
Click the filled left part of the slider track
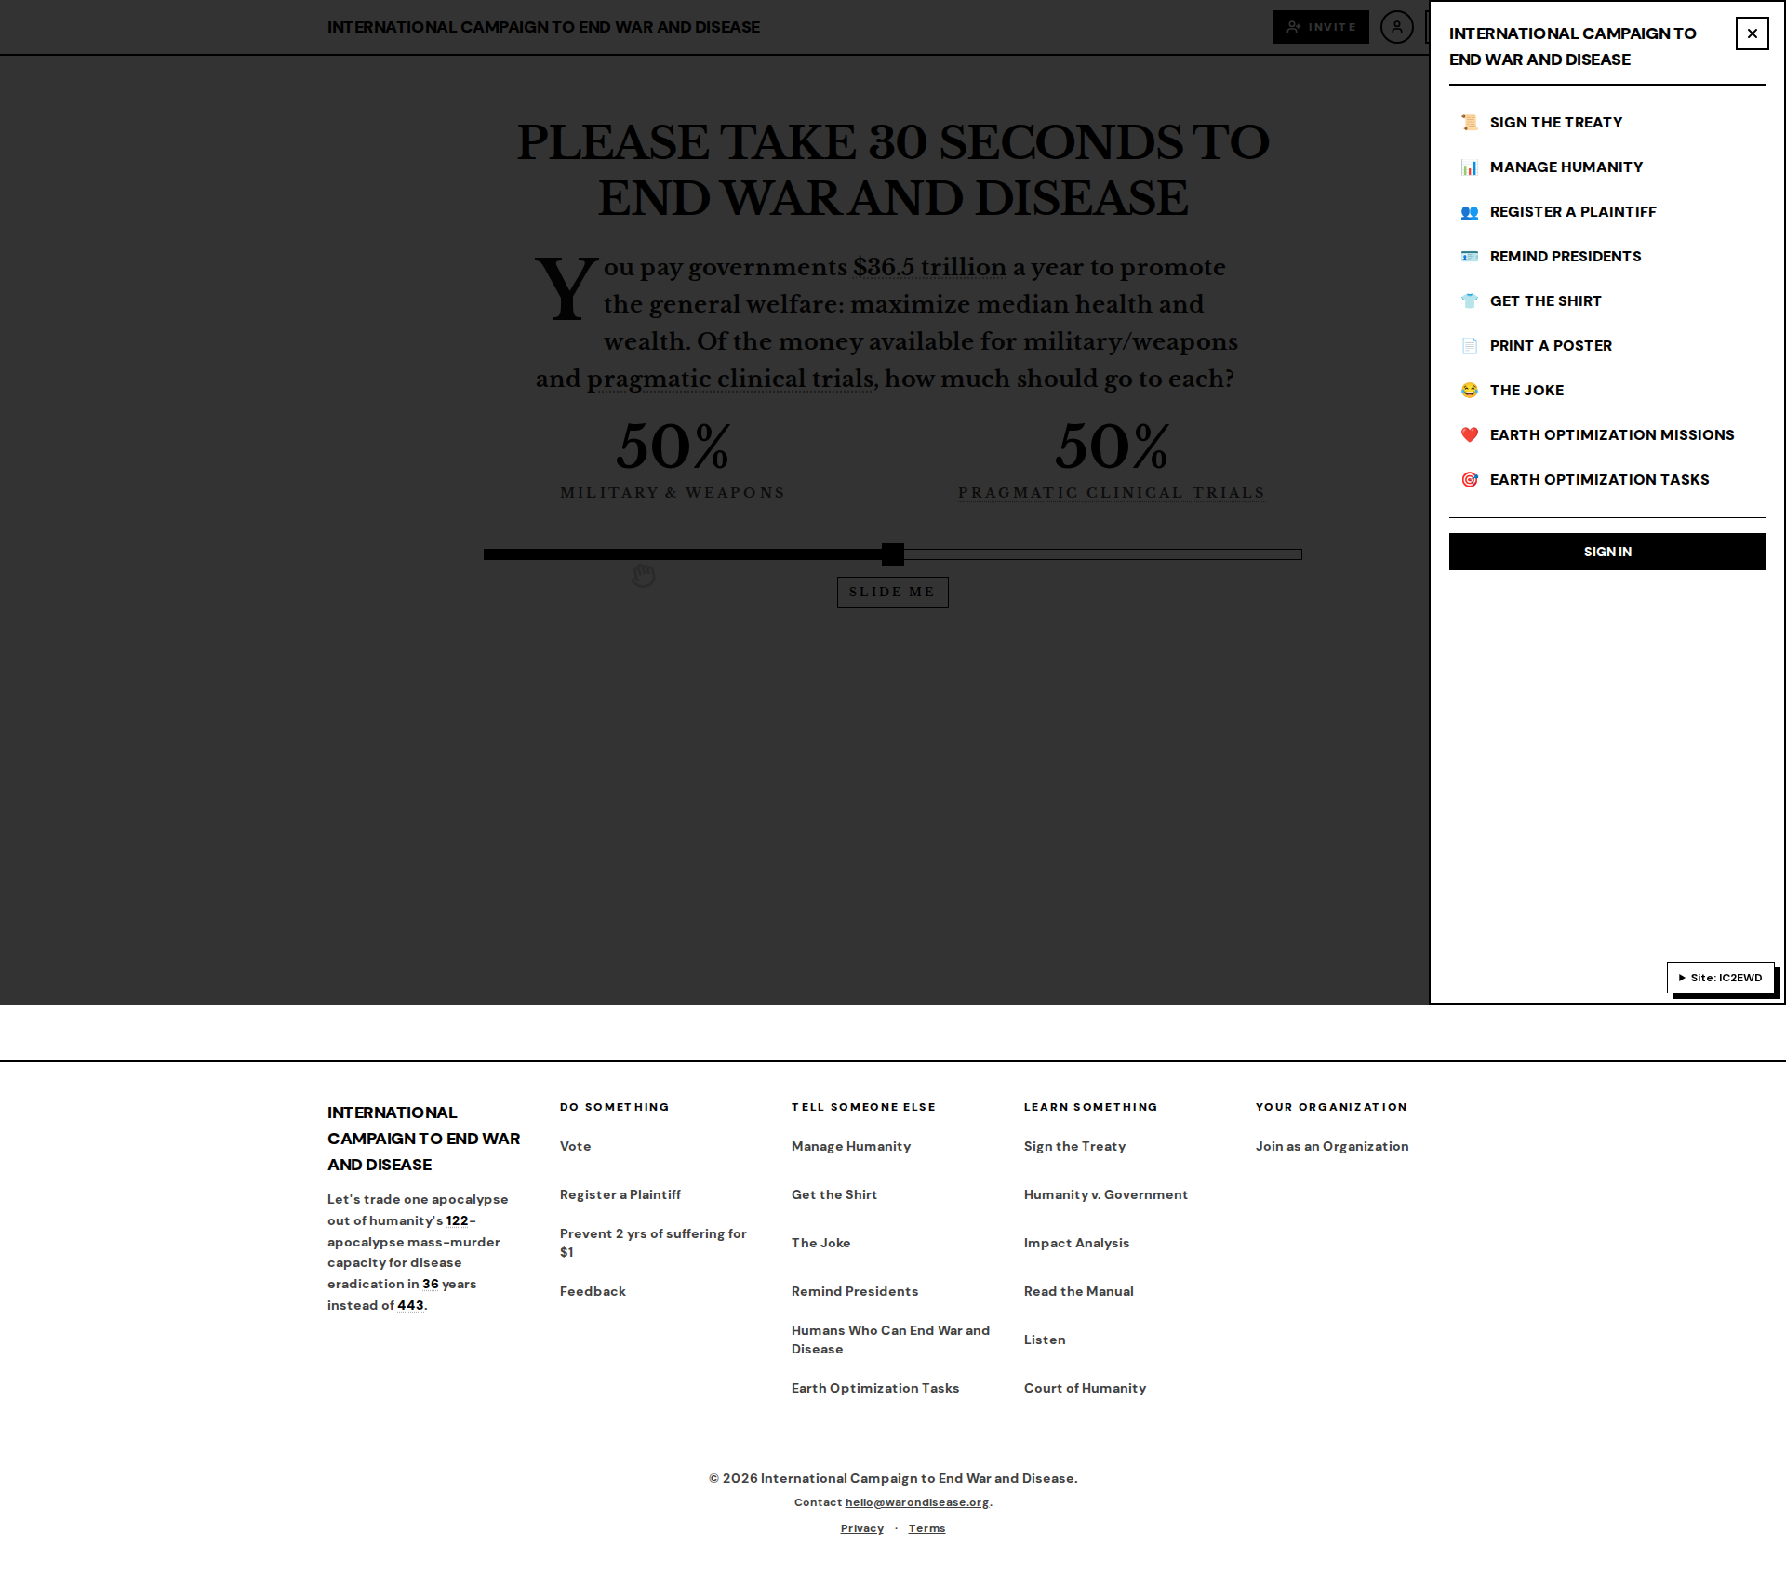point(683,554)
